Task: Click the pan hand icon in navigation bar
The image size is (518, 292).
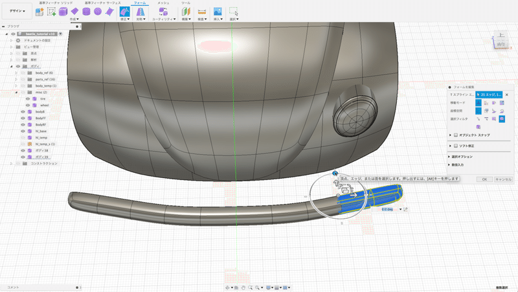Action: click(243, 287)
